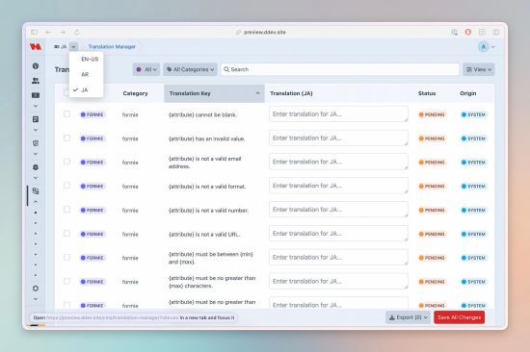Expand the chevron below the forms sidebar icon

click(x=35, y=130)
